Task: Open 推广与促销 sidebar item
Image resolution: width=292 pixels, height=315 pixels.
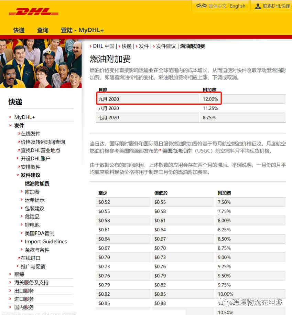Action: click(33, 266)
